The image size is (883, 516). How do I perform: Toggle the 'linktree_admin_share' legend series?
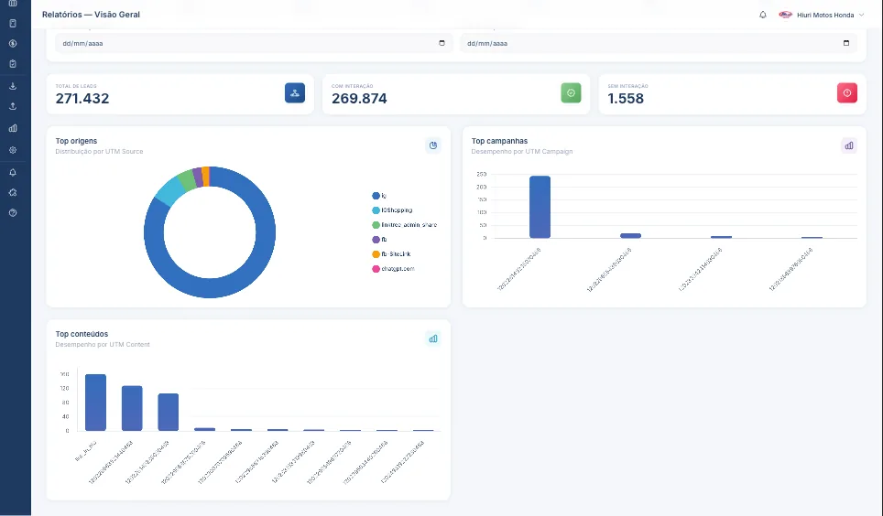[x=404, y=225]
